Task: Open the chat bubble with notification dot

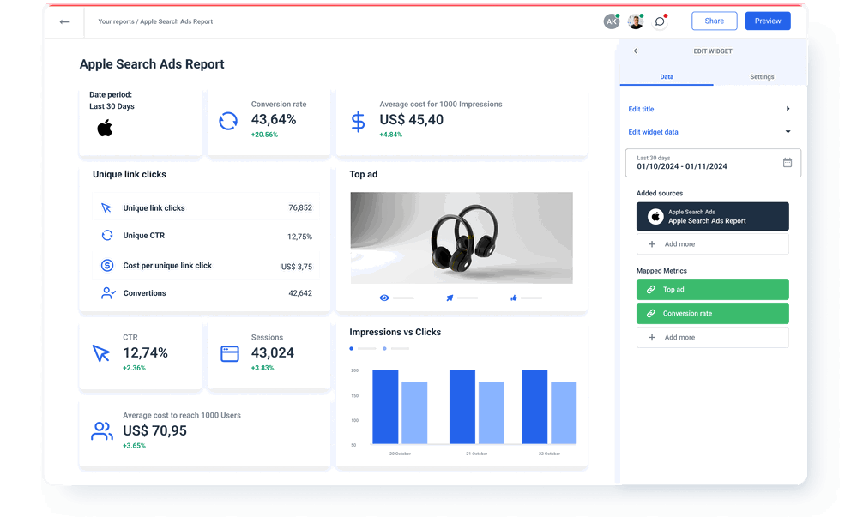Action: (659, 21)
